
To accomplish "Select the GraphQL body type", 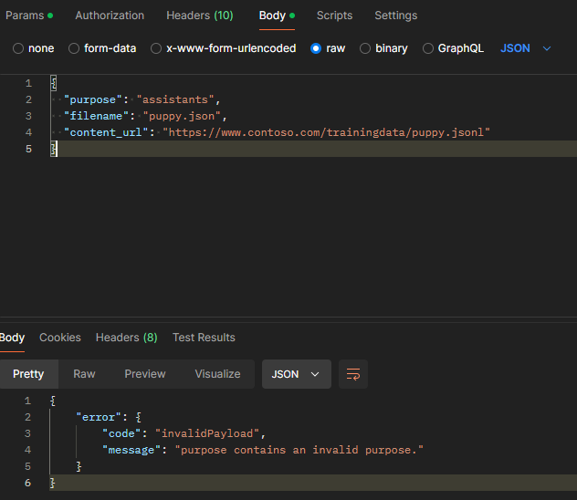I will [x=453, y=48].
